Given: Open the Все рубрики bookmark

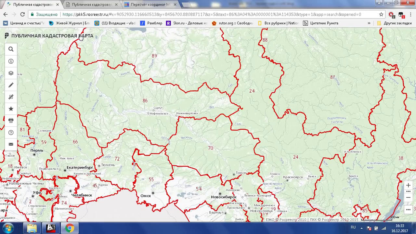Looking at the screenshot, I should (278, 23).
